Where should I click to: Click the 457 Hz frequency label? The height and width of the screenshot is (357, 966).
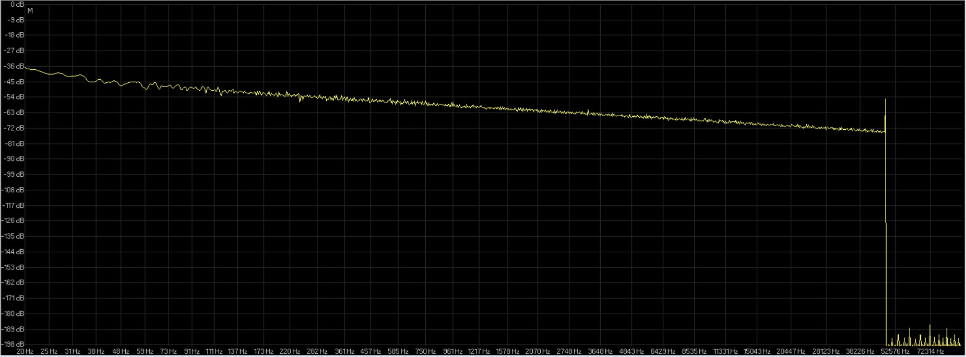371,352
